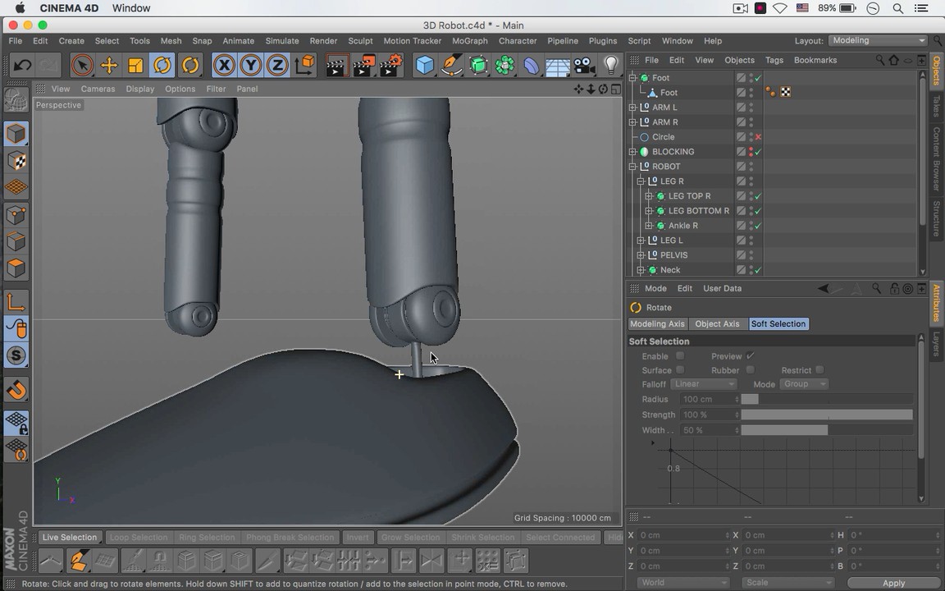945x591 pixels.
Task: Open the MoGraph menu
Action: 469,41
